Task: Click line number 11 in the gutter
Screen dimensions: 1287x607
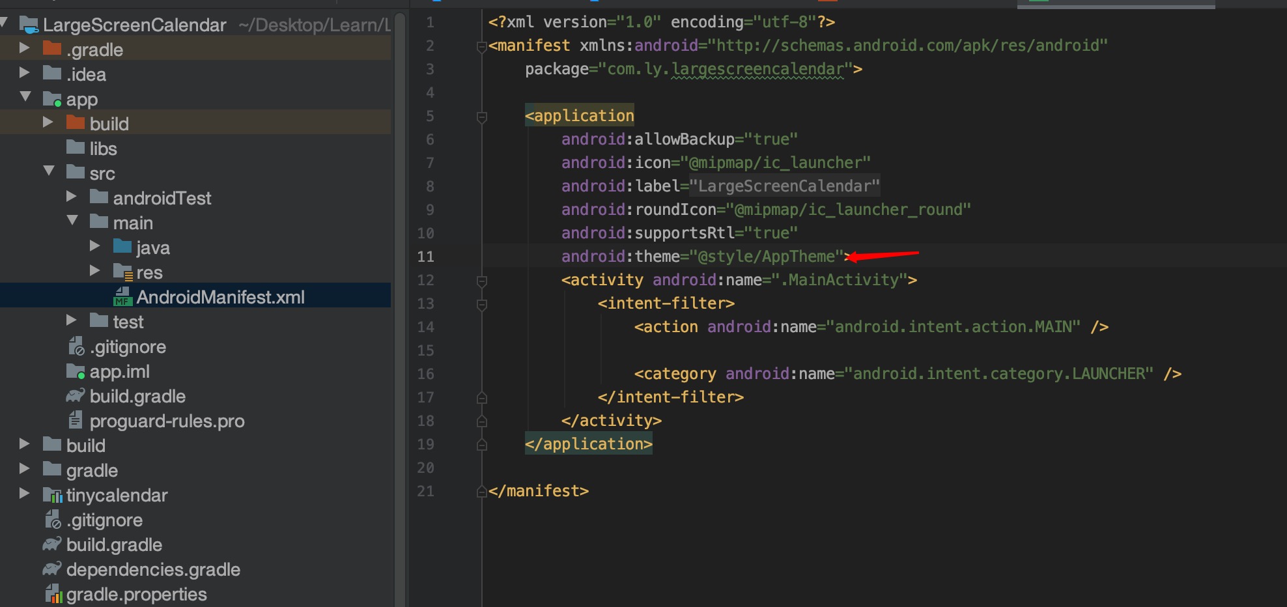Action: (425, 257)
